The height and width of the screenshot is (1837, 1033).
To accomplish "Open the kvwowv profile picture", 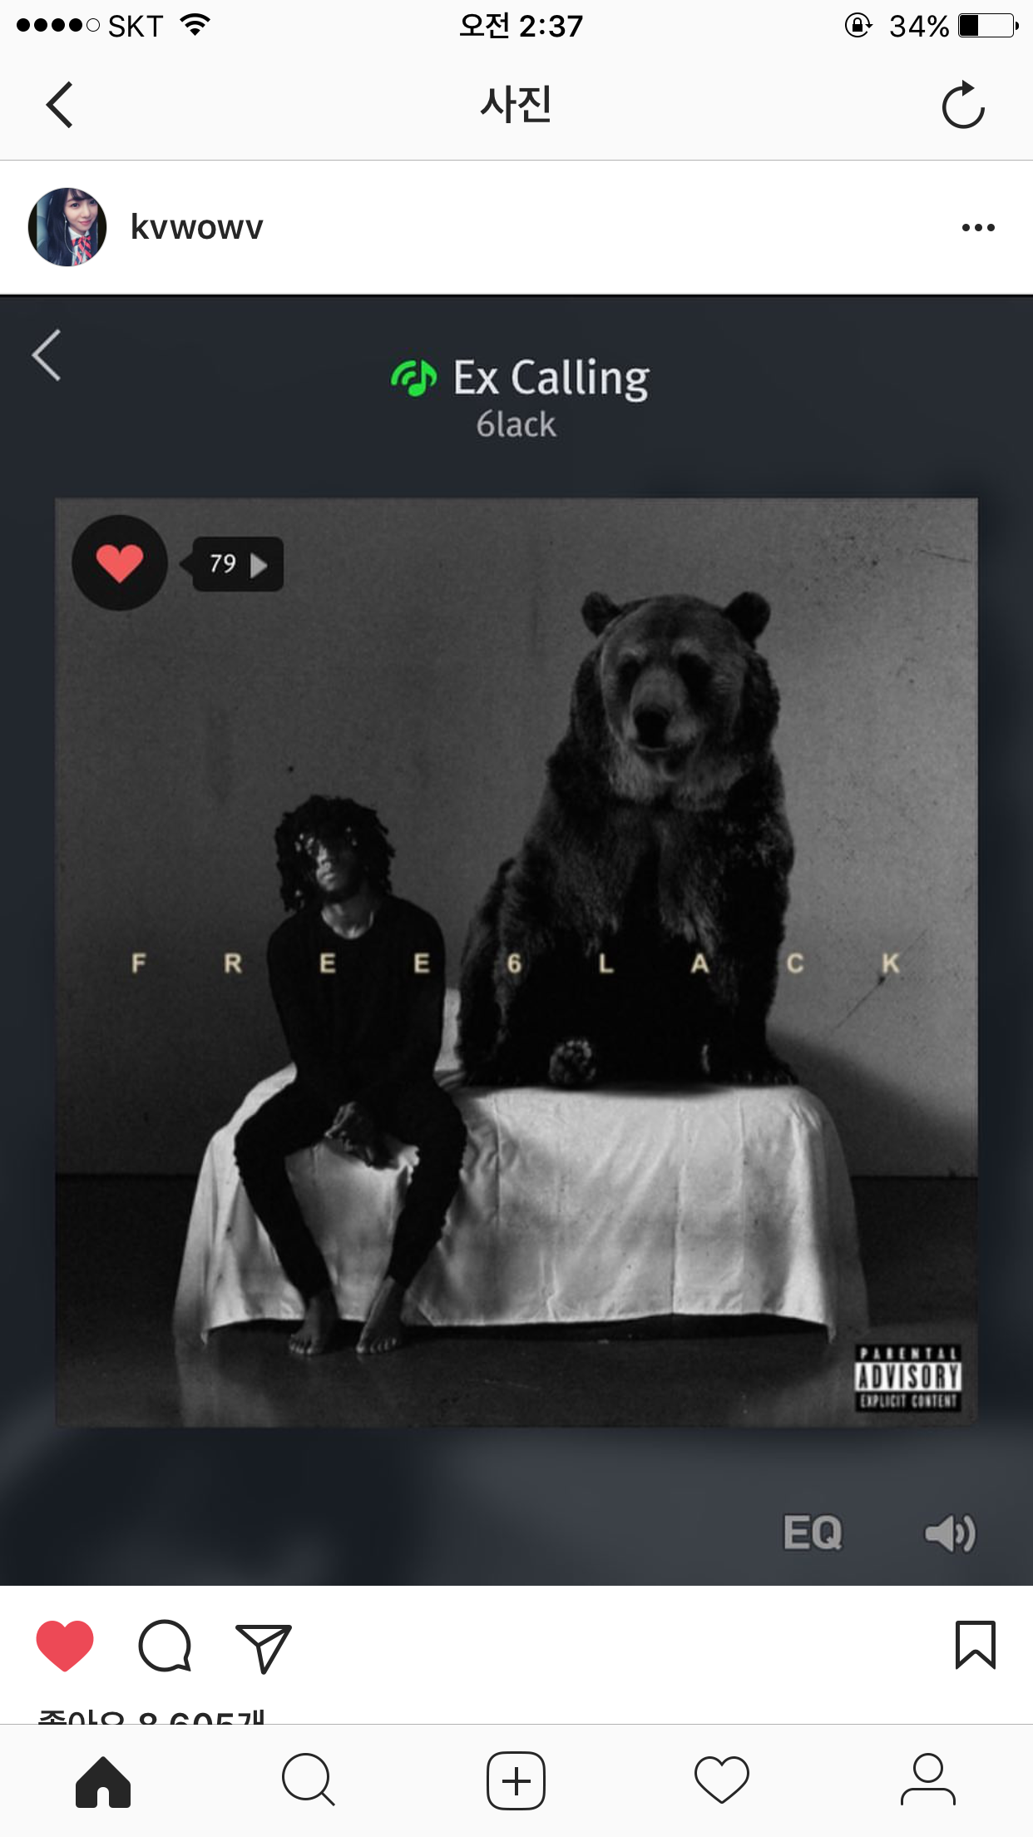I will pos(67,227).
